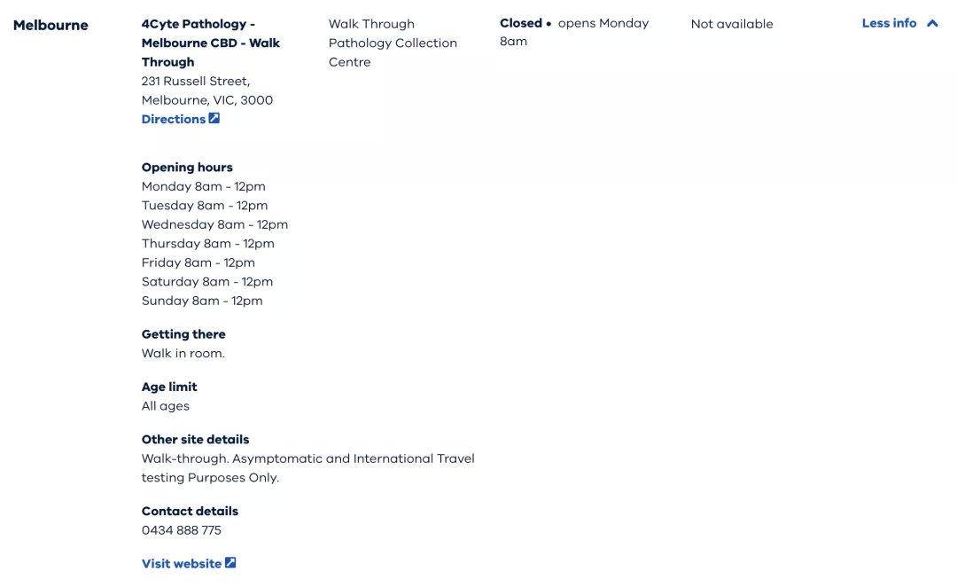The height and width of the screenshot is (587, 957).
Task: Click the Sunday 8am - 12pm hours row
Action: (x=202, y=301)
